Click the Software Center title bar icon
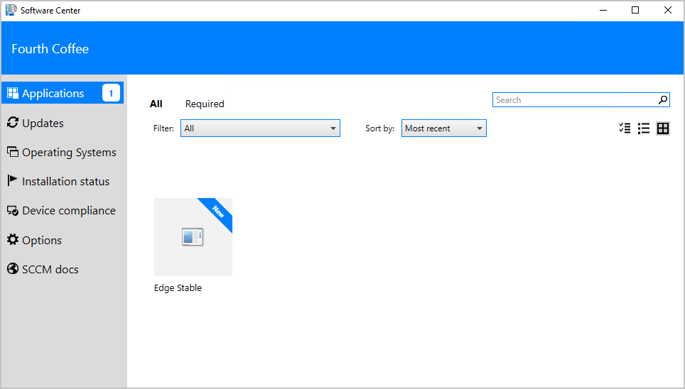Image resolution: width=685 pixels, height=389 pixels. pos(11,10)
